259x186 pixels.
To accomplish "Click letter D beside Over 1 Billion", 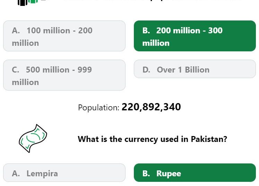I will pos(146,70).
